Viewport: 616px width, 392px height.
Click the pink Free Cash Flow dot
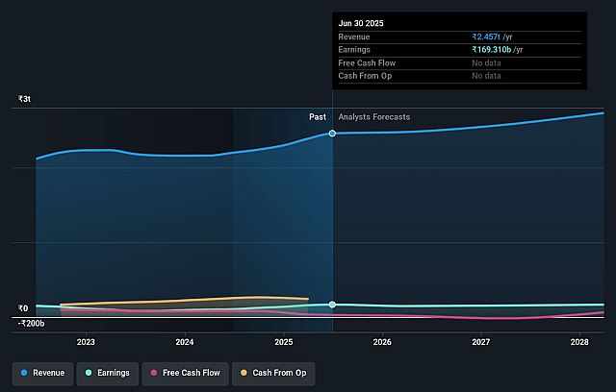154,373
